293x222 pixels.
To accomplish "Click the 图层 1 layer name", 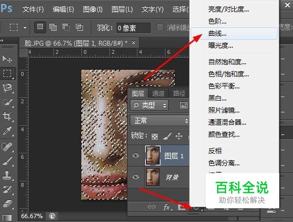I will click(x=174, y=156).
